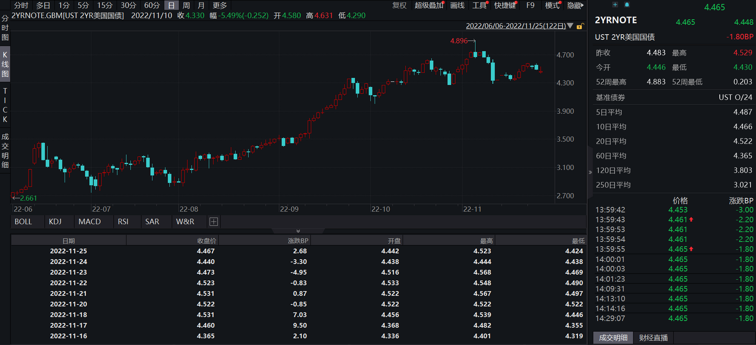Open the 模式 mode menu
This screenshot has height=345, width=756.
(552, 6)
